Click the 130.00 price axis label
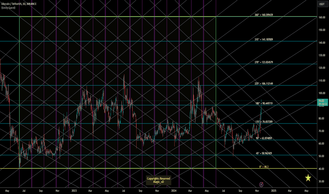329x194 pixels. [x=322, y=55]
